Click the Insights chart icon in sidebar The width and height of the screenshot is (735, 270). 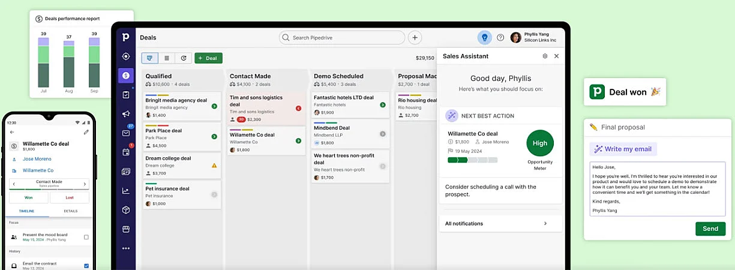[126, 191]
